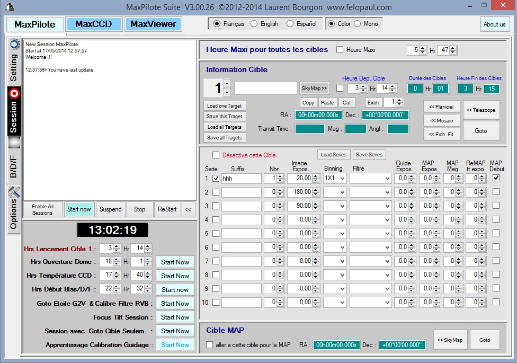This screenshot has width=517, height=363.
Task: Click Load one Target
Action: (225, 106)
